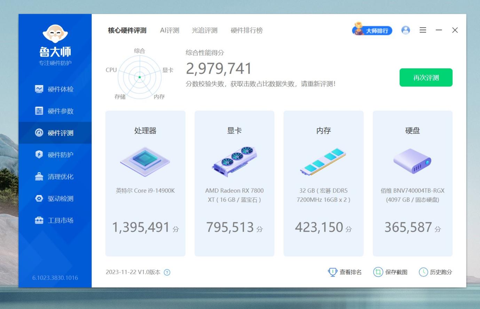This screenshot has width=480, height=309.
Task: Click the 查看排名 link text
Action: point(351,272)
